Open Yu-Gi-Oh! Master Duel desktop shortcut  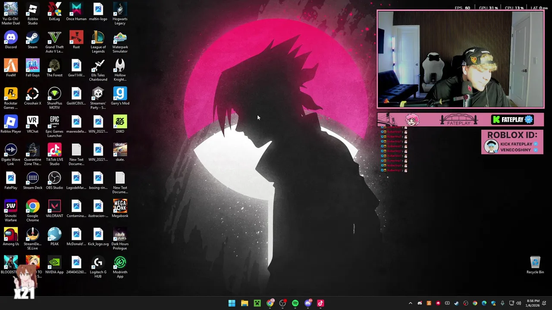pyautogui.click(x=11, y=13)
